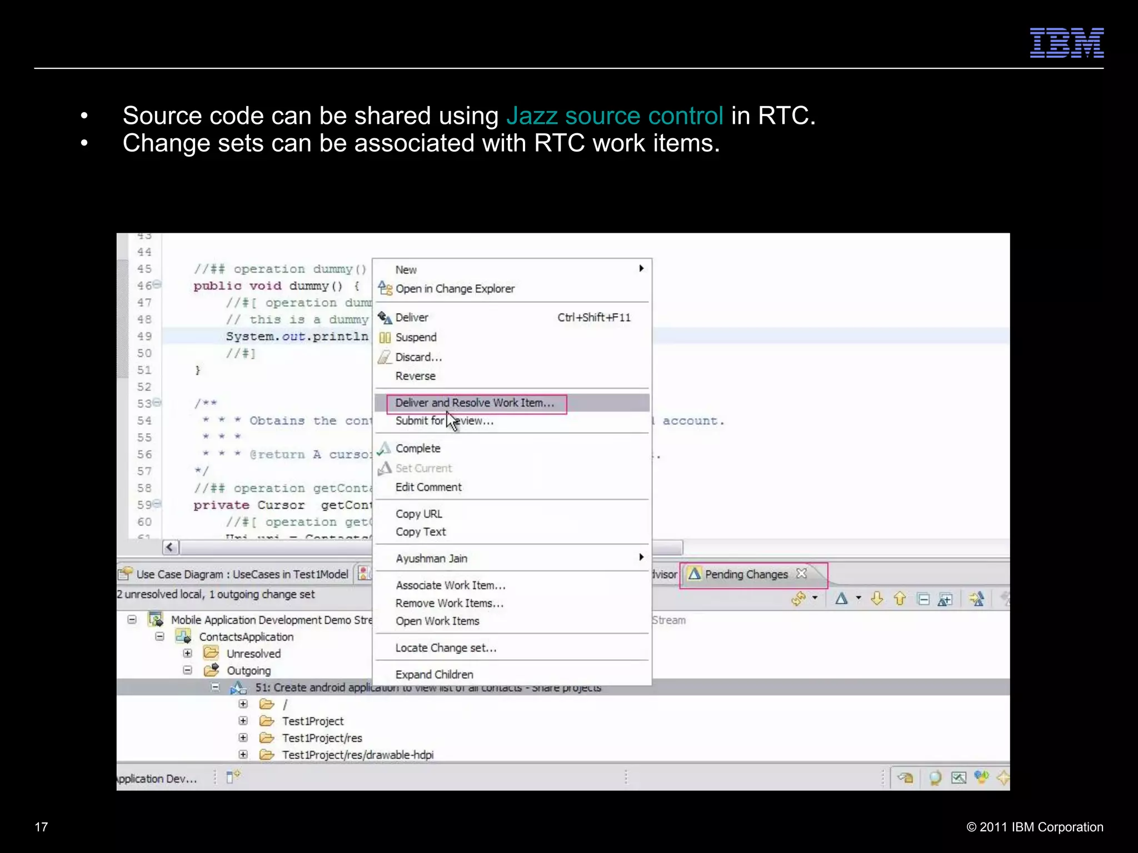The width and height of the screenshot is (1138, 853).
Task: Click the arrows with triangles toolbar icon
Action: coord(976,599)
